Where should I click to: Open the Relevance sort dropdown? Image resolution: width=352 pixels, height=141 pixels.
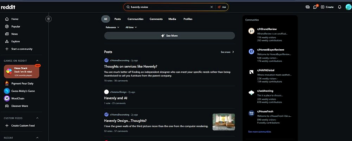pyautogui.click(x=112, y=27)
